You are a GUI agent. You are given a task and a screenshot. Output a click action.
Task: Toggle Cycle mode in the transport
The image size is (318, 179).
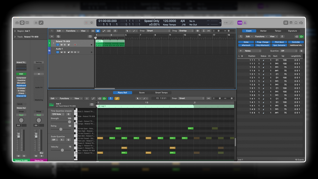point(92,23)
